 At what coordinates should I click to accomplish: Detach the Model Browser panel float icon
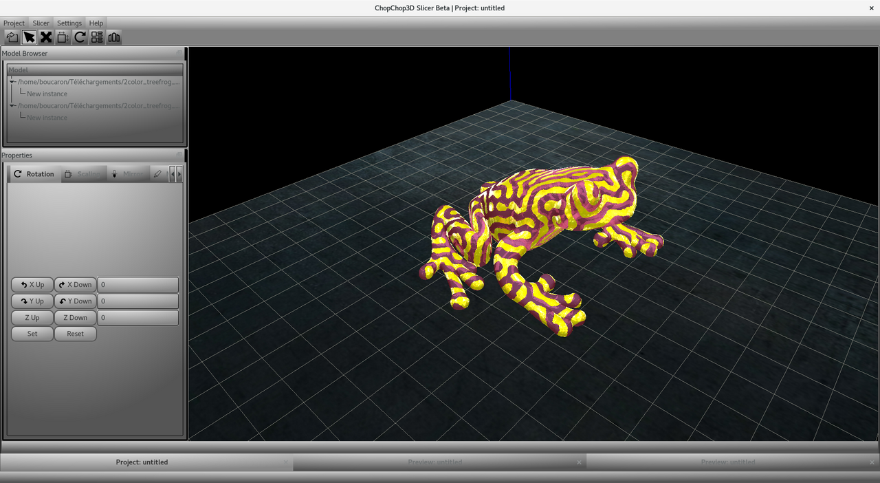179,53
